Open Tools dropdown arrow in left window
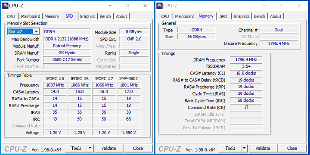310x155 pixels. 90,148
